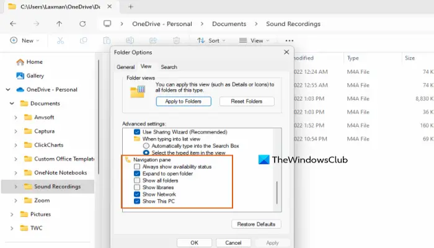Screen dimensions: 434x248
Task: Click the Advanced settings list scrollbar
Action: [x=277, y=192]
